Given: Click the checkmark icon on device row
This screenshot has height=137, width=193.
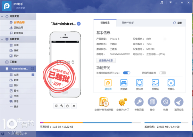Looking at the screenshot, I should click(x=33, y=69).
